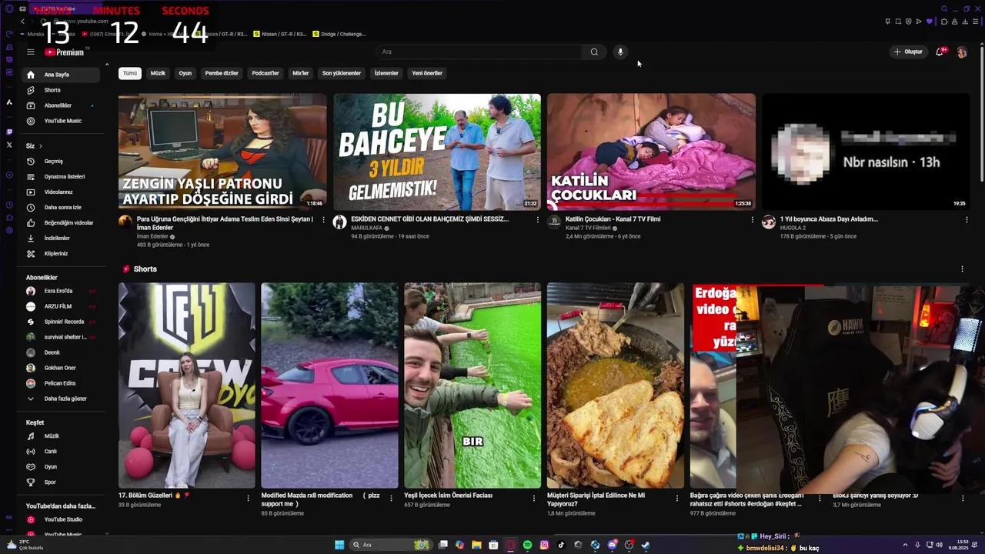Viewport: 985px width, 554px height.
Task: Play the Müşteri Siparişi İptal short
Action: point(616,385)
